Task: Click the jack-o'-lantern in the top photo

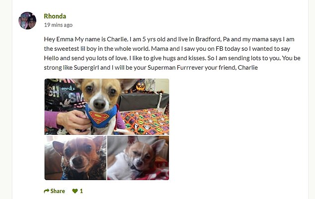Action: [x=140, y=86]
